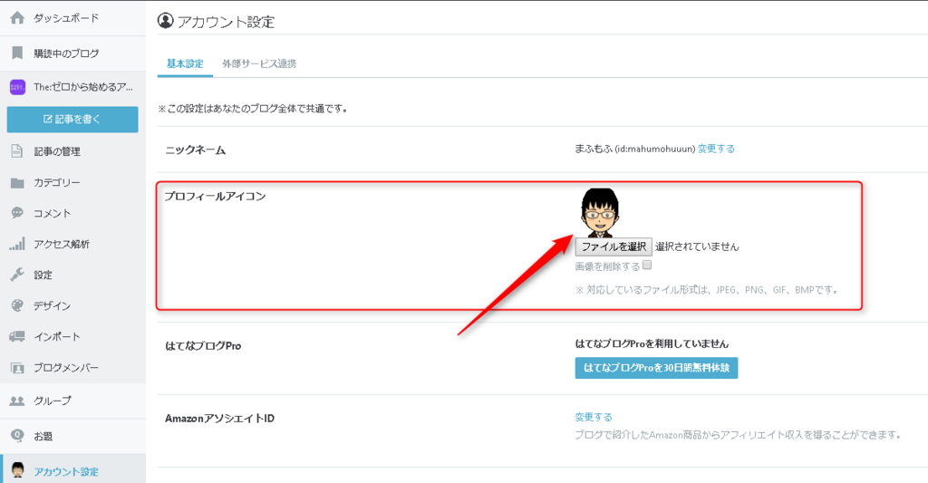
Task: Click the nickname text まふもふ (id:mahumohuuun)
Action: (635, 149)
